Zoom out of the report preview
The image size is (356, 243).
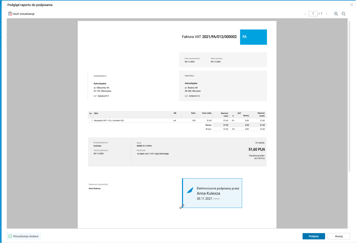tap(343, 14)
